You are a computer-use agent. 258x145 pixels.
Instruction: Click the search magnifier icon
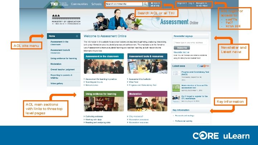(145, 4)
